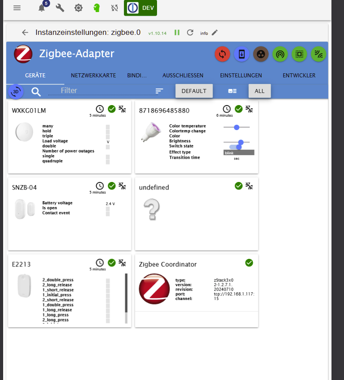Viewport: 344px width, 380px height.
Task: Click the green wifi pairing icon
Action: tap(319, 54)
